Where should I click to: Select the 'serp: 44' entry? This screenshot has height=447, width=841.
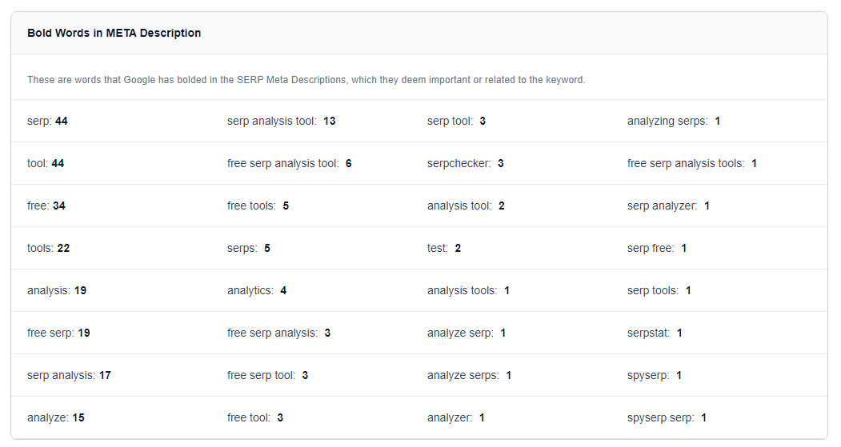click(x=47, y=121)
